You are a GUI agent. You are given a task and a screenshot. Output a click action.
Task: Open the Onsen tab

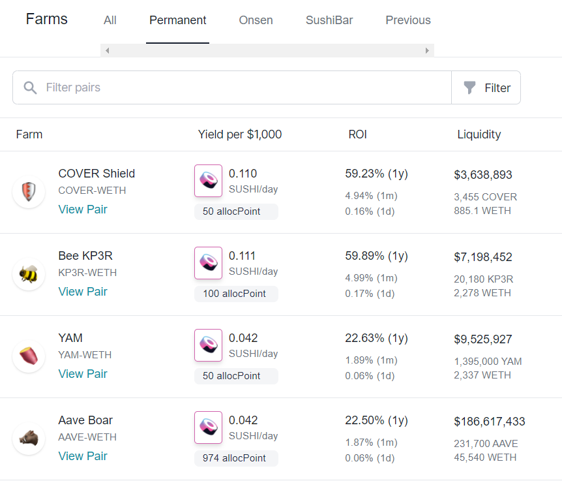click(x=256, y=20)
